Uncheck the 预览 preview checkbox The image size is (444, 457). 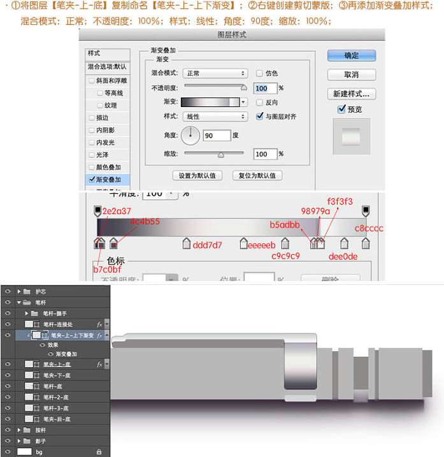click(x=341, y=109)
